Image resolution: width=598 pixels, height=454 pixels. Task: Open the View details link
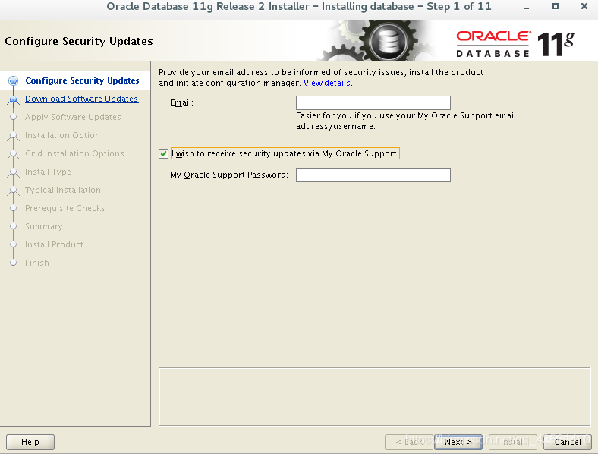click(327, 84)
